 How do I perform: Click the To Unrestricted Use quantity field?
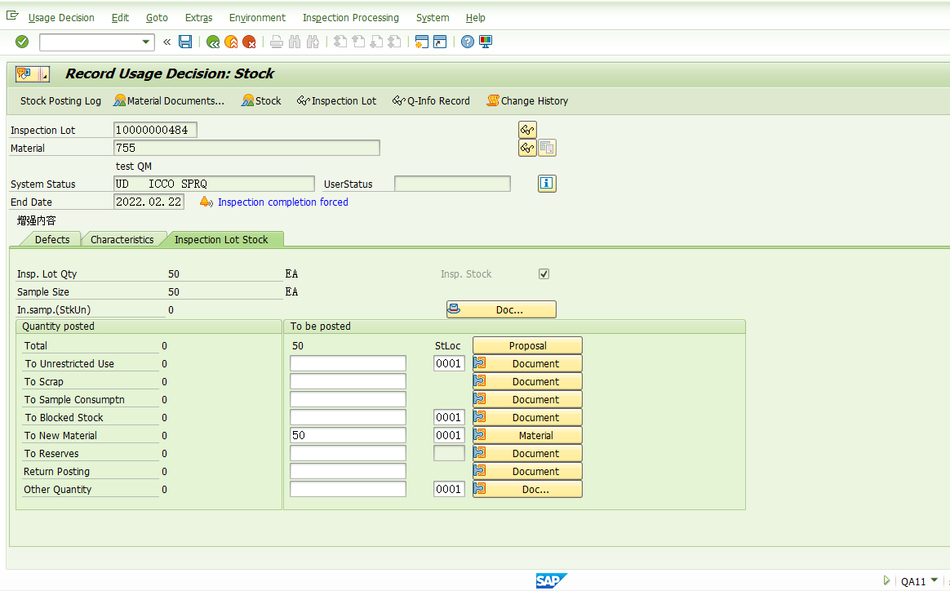[348, 364]
